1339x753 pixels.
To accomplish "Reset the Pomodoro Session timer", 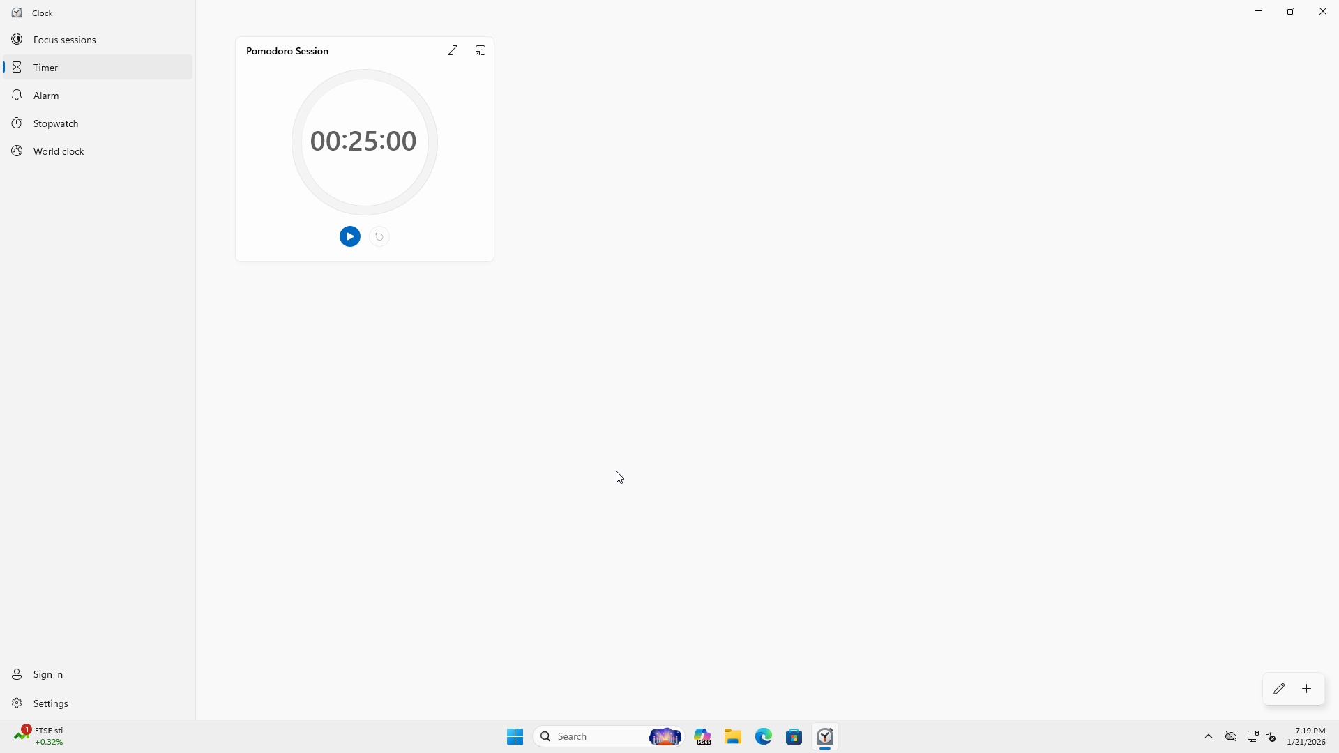I will [379, 236].
